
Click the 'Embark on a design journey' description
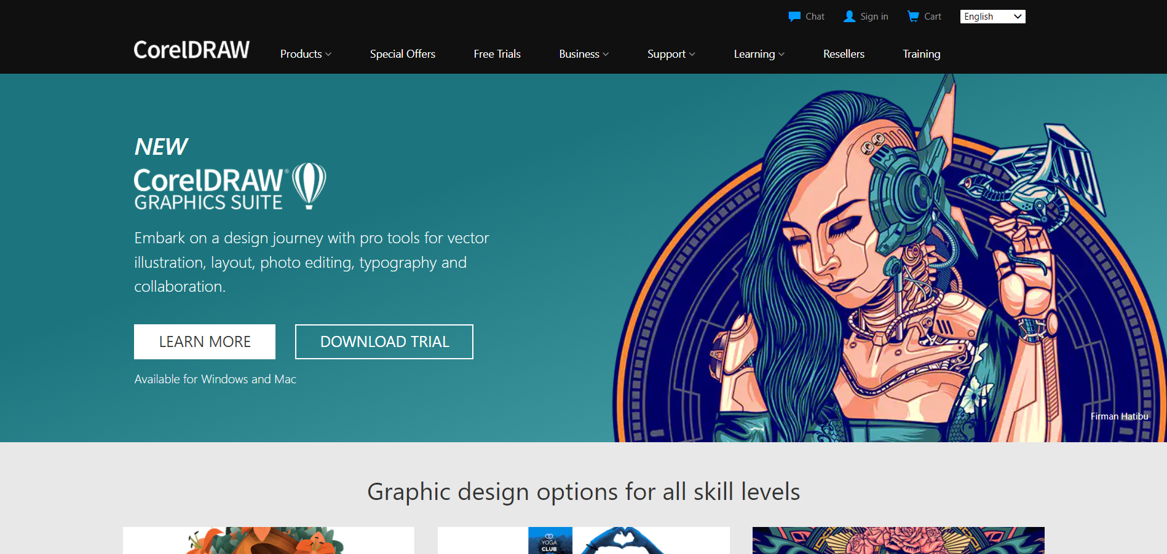(312, 262)
